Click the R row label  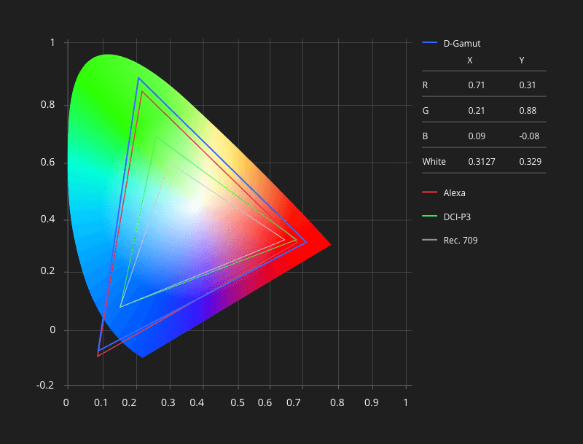click(x=425, y=85)
